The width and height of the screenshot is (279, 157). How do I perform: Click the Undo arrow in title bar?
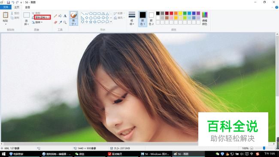(13, 2)
